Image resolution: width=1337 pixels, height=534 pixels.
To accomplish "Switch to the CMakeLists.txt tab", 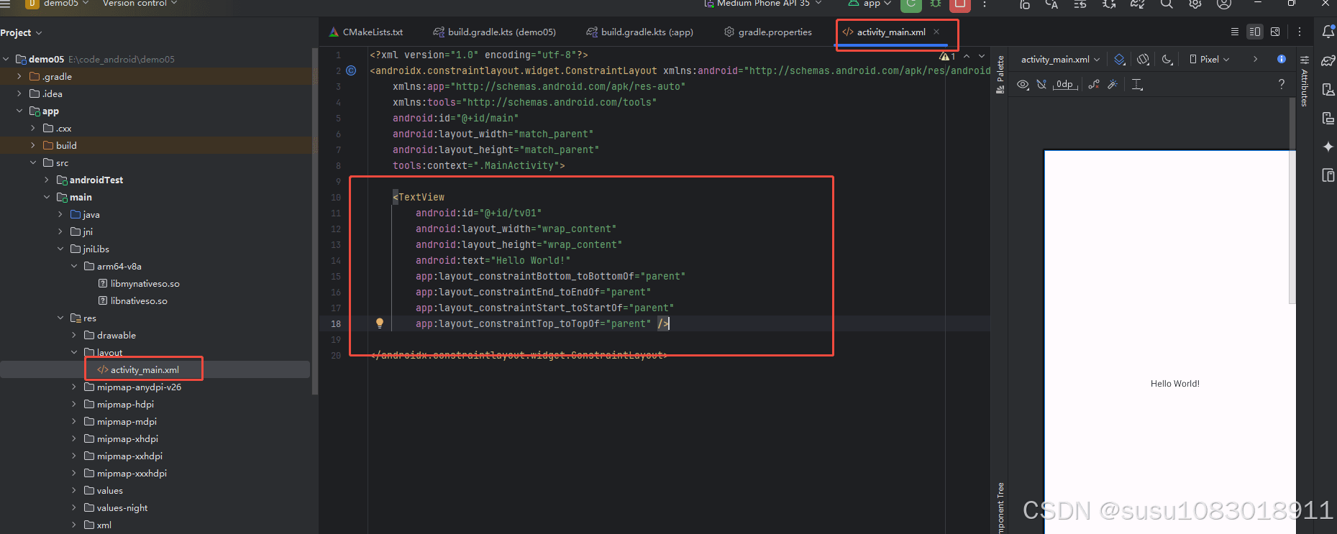I will pos(366,32).
